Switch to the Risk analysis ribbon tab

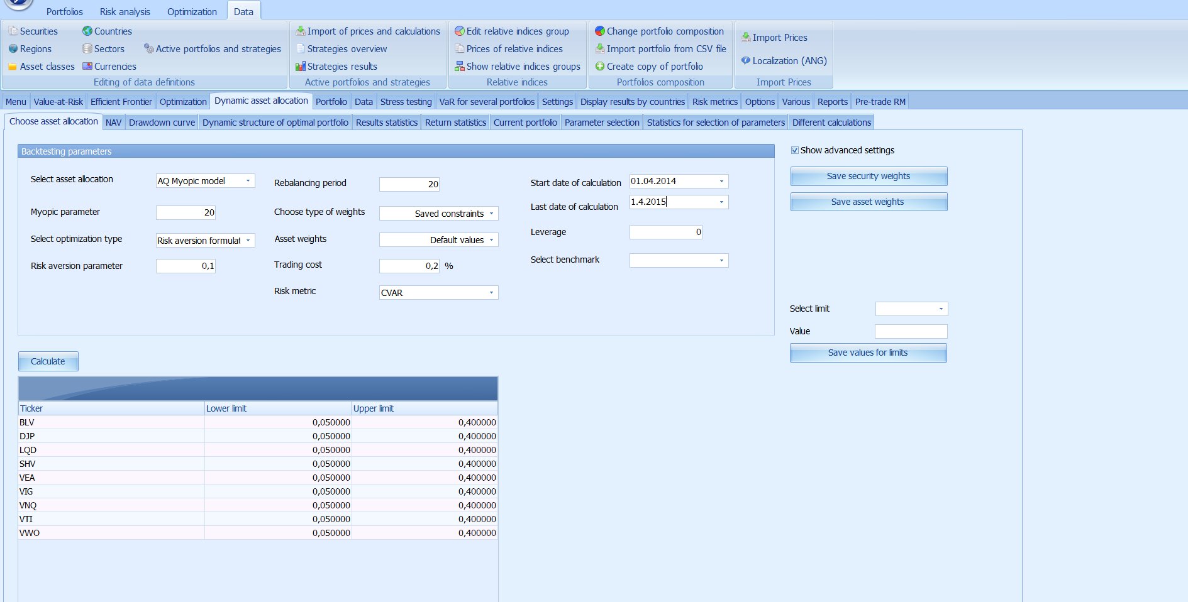[125, 12]
